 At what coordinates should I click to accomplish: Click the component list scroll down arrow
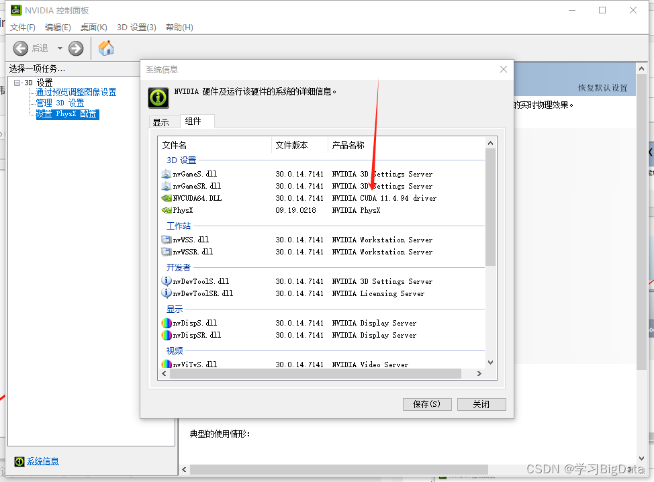click(x=490, y=363)
